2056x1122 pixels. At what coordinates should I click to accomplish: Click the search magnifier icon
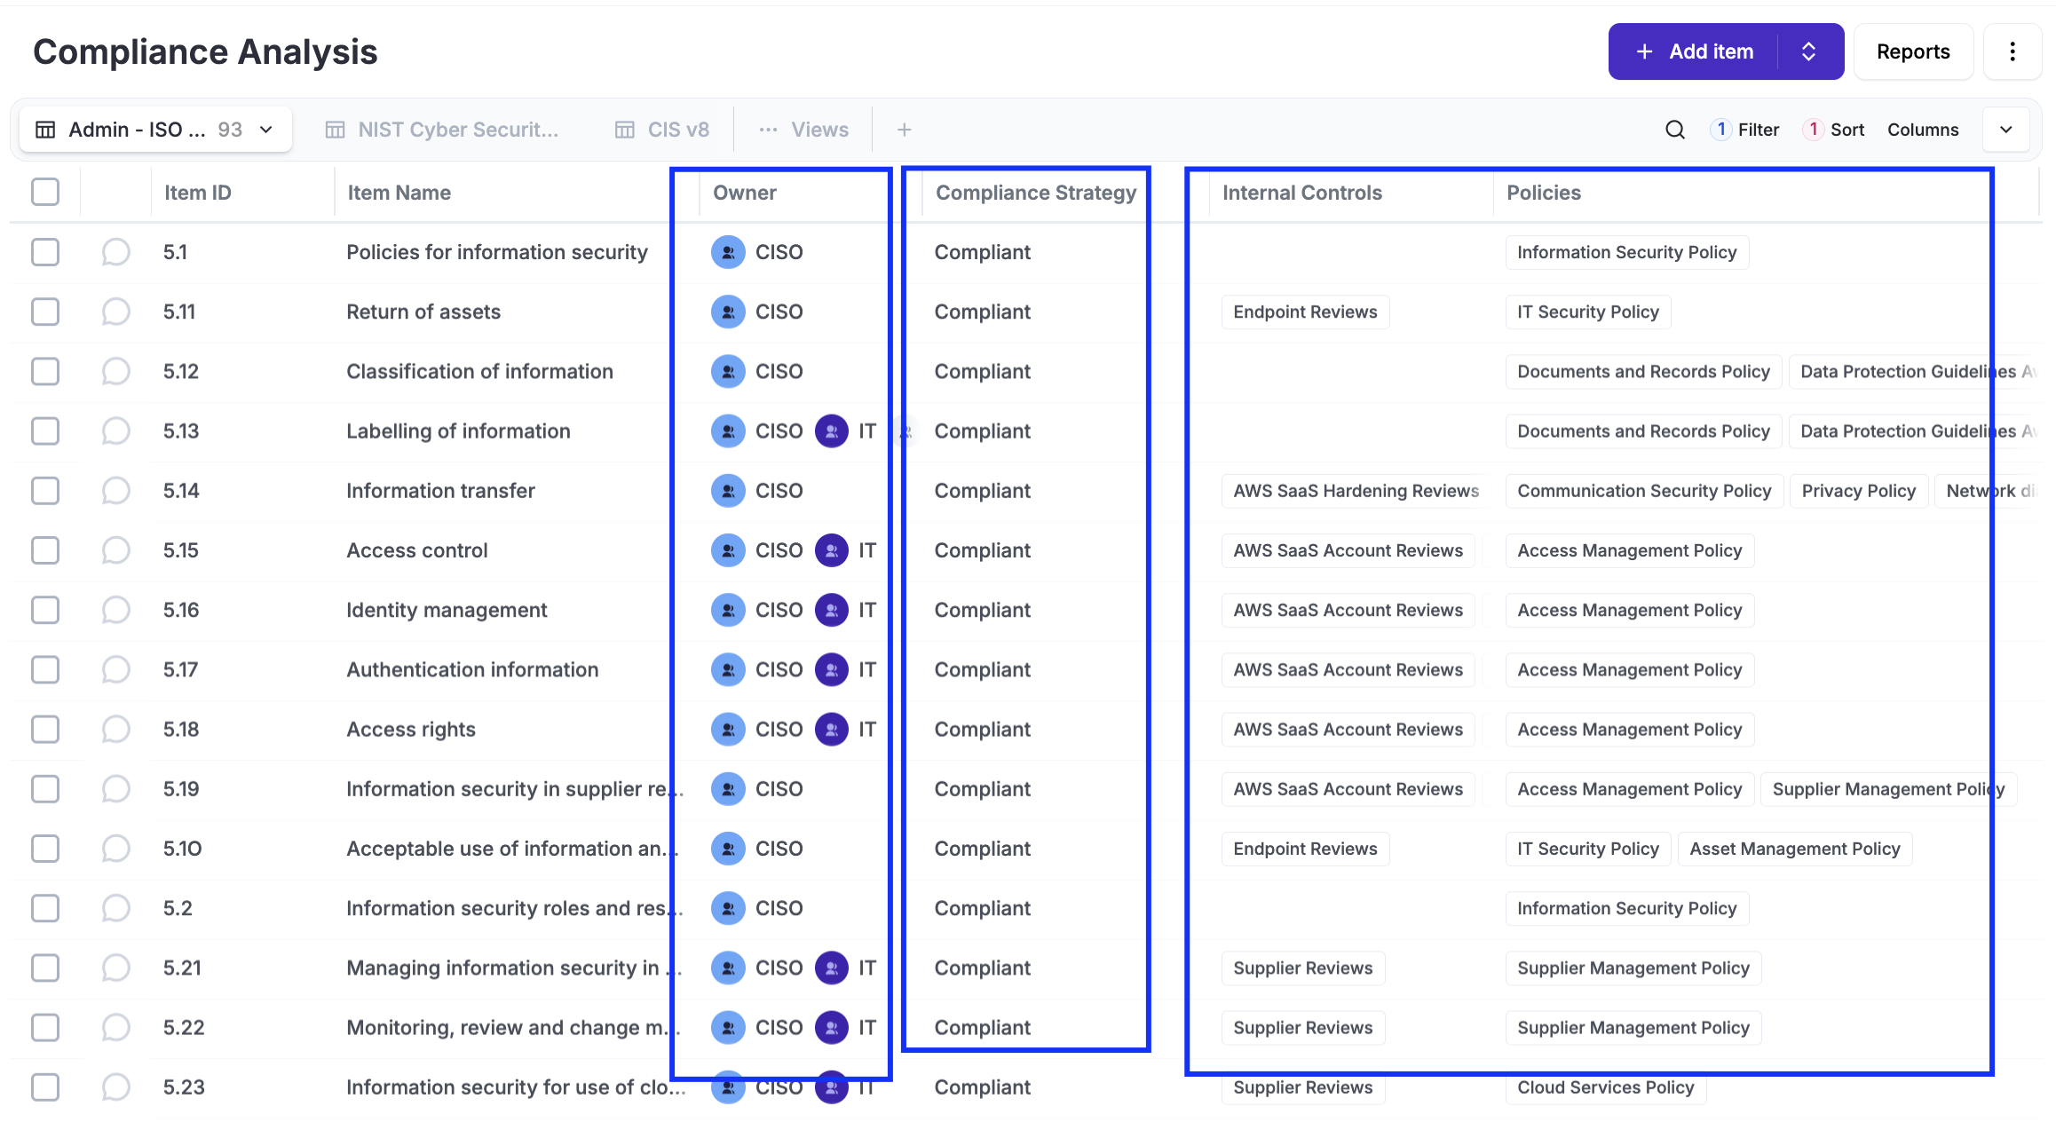click(1674, 130)
